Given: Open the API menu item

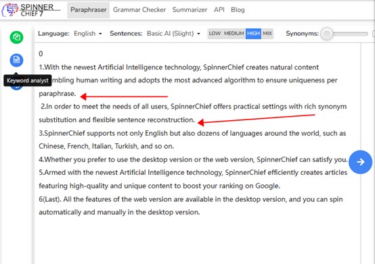Looking at the screenshot, I should [x=219, y=9].
